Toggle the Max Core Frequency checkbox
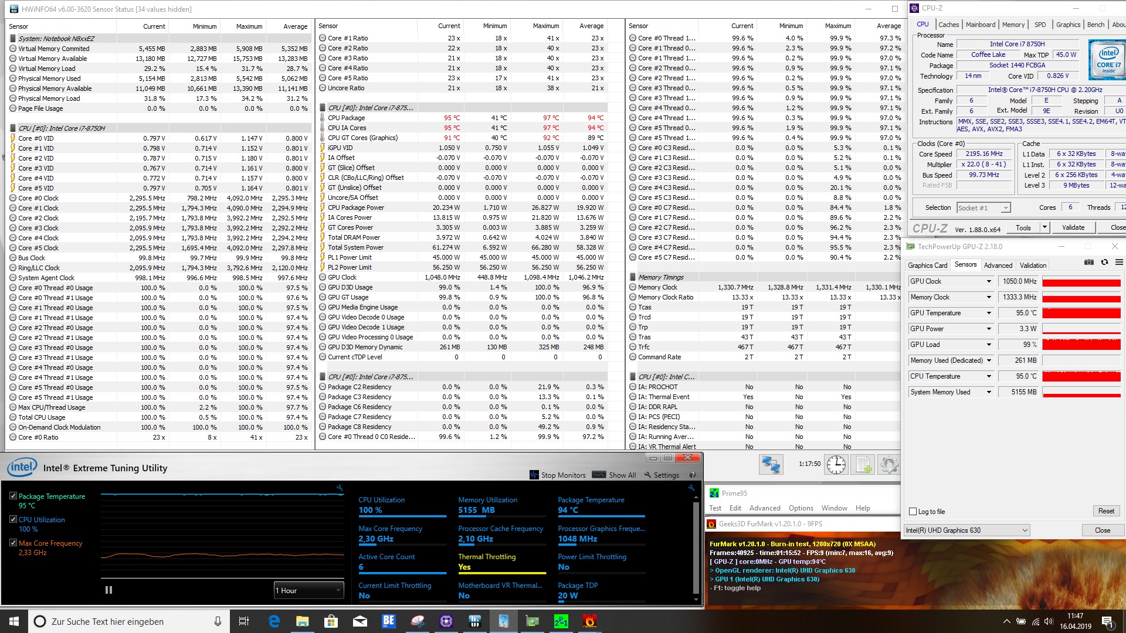This screenshot has height=633, width=1126. click(13, 543)
